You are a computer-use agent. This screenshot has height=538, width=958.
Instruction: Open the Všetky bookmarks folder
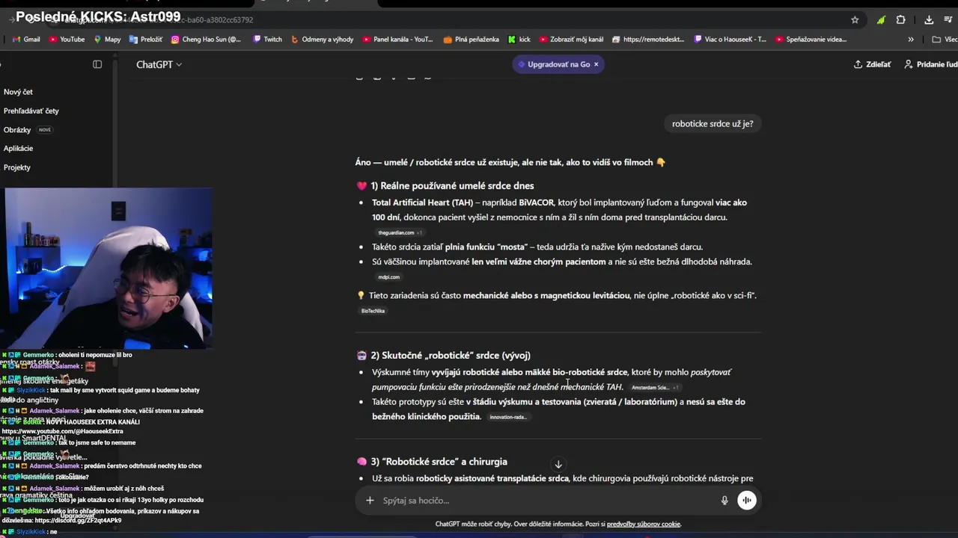(x=945, y=39)
